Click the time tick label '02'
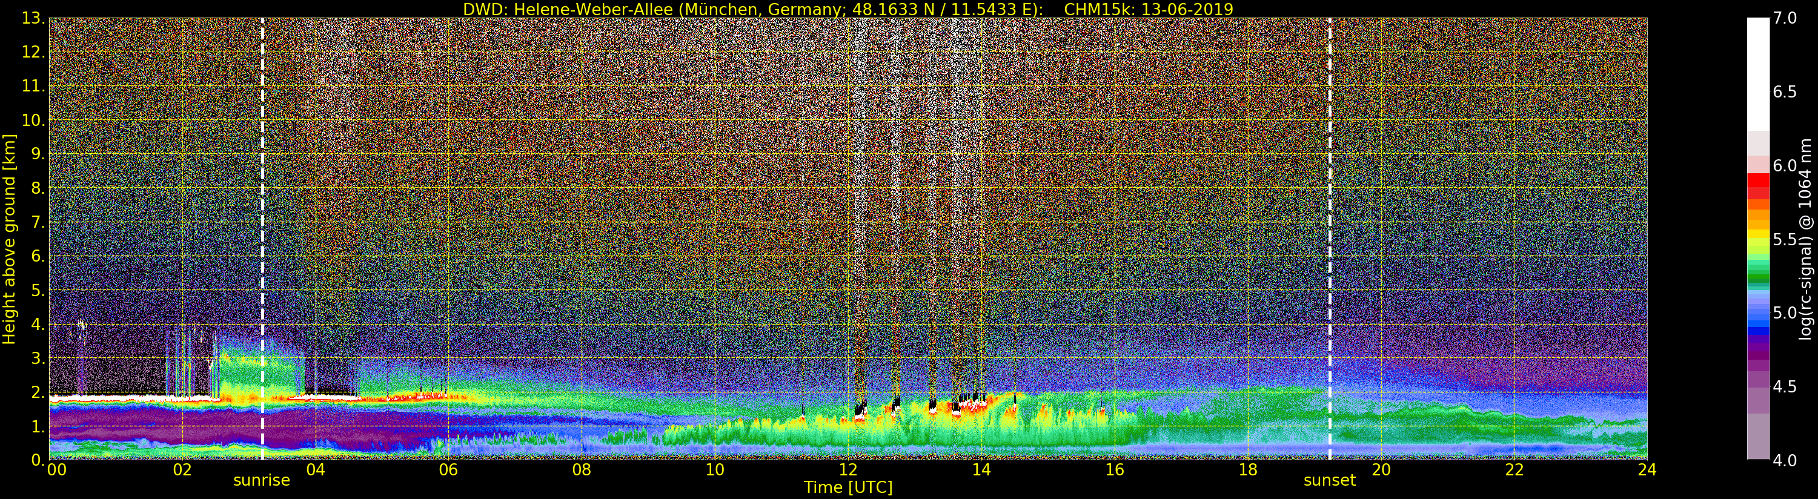 pyautogui.click(x=182, y=470)
